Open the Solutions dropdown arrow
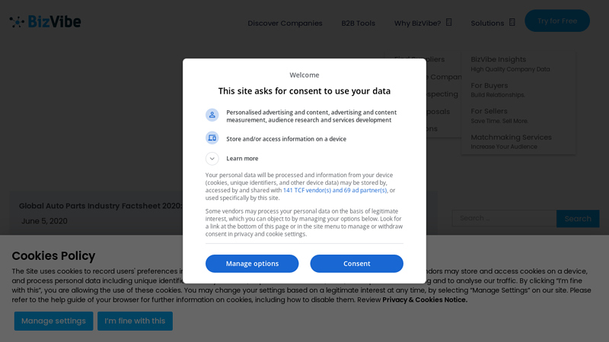 point(512,22)
